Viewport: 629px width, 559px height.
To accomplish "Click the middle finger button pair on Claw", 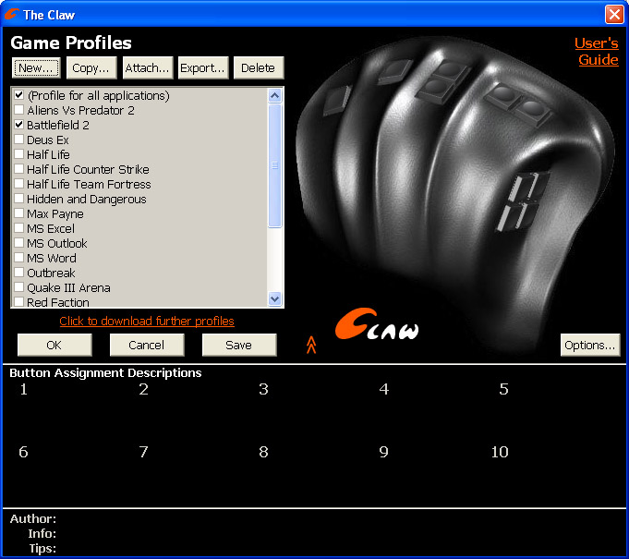I will [x=442, y=82].
